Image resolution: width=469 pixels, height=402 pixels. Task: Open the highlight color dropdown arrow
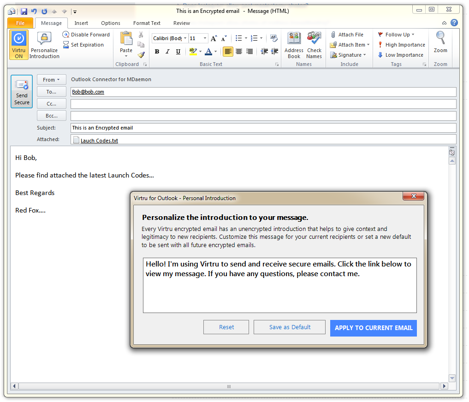click(x=201, y=52)
